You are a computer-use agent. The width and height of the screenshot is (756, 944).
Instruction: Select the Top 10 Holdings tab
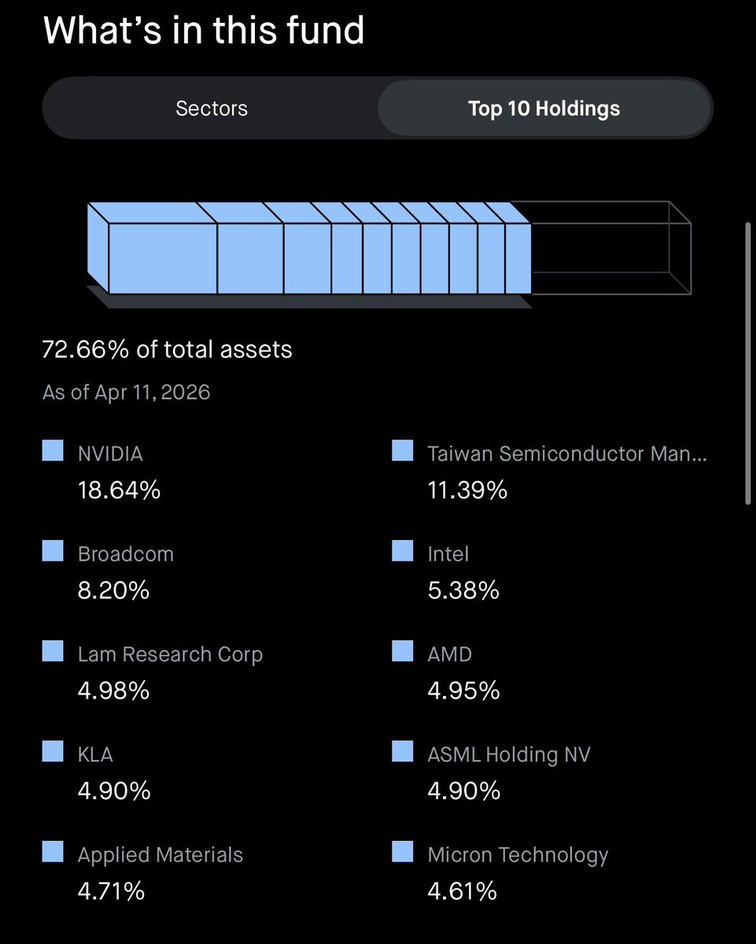click(544, 108)
